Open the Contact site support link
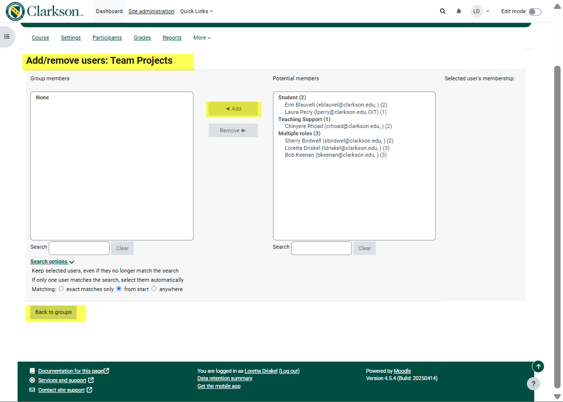 click(x=61, y=390)
